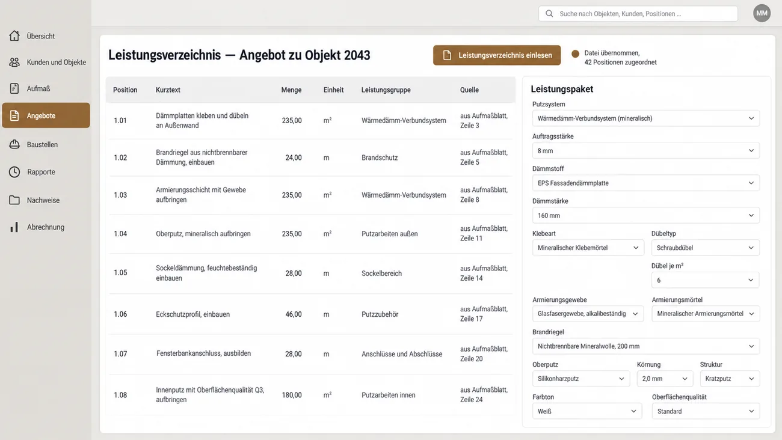Click the Einheit column header
The height and width of the screenshot is (440, 782).
point(333,90)
